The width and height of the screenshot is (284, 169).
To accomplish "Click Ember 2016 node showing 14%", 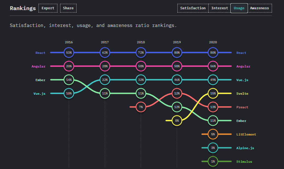I will click(69, 80).
